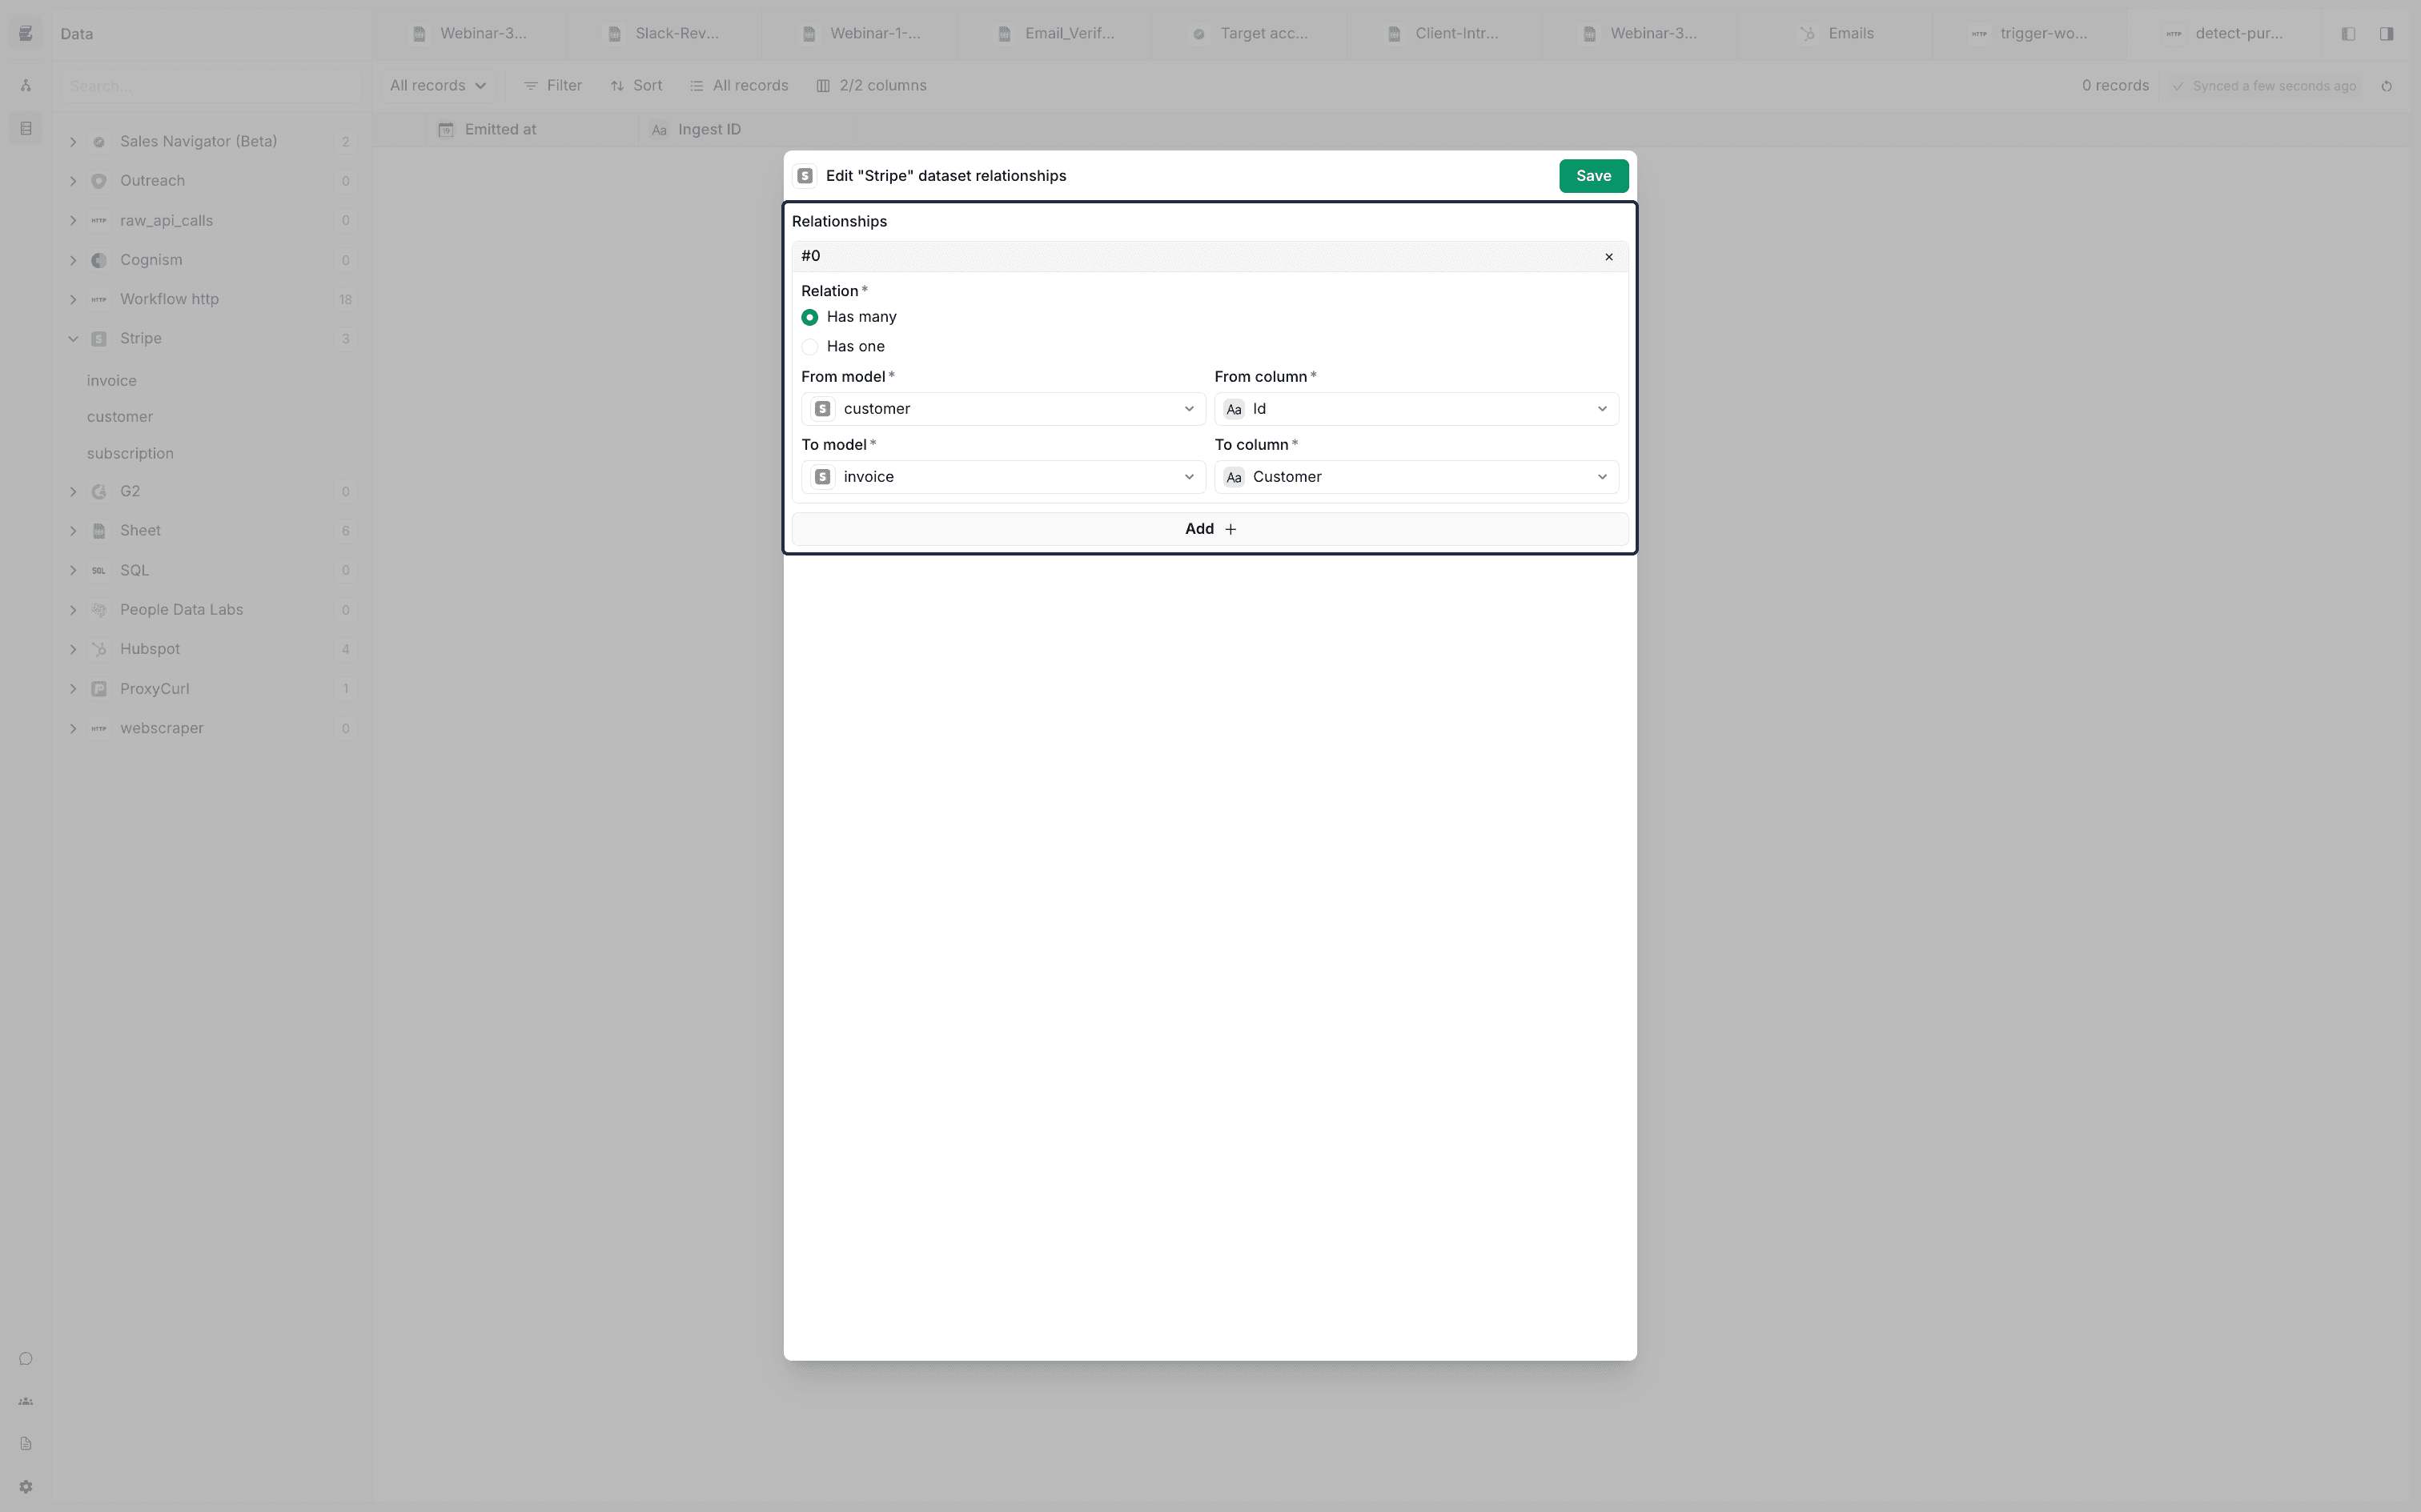Switch to the detect-pur... tab

point(2224,34)
